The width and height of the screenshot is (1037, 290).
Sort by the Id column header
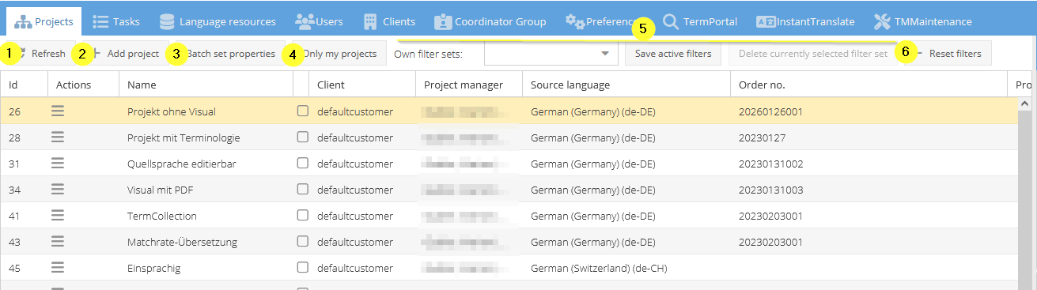[24, 85]
